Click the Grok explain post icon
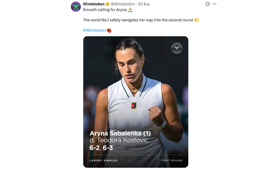The image size is (278, 170). (x=208, y=4)
